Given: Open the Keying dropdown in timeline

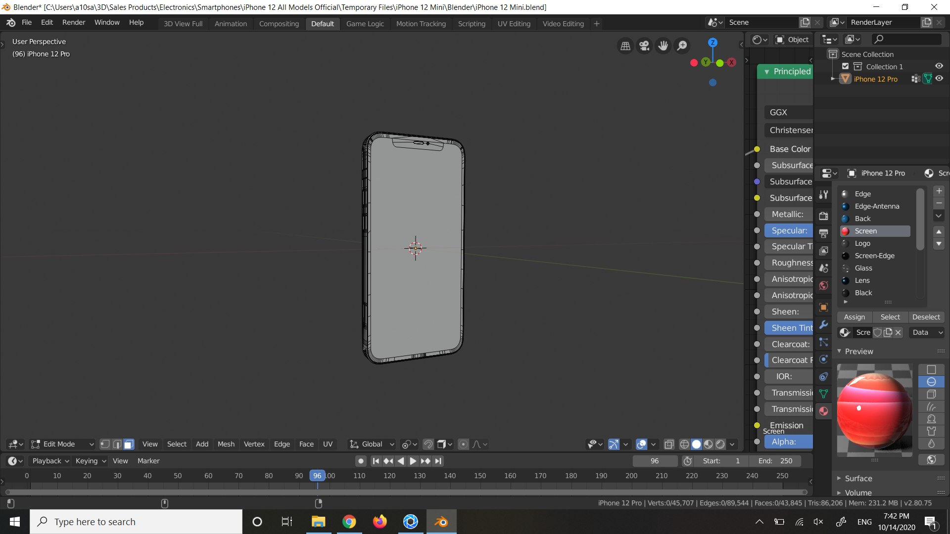Looking at the screenshot, I should coord(91,461).
